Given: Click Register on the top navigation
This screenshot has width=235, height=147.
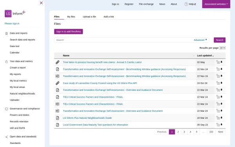Looking at the screenshot, I should (x=129, y=4).
